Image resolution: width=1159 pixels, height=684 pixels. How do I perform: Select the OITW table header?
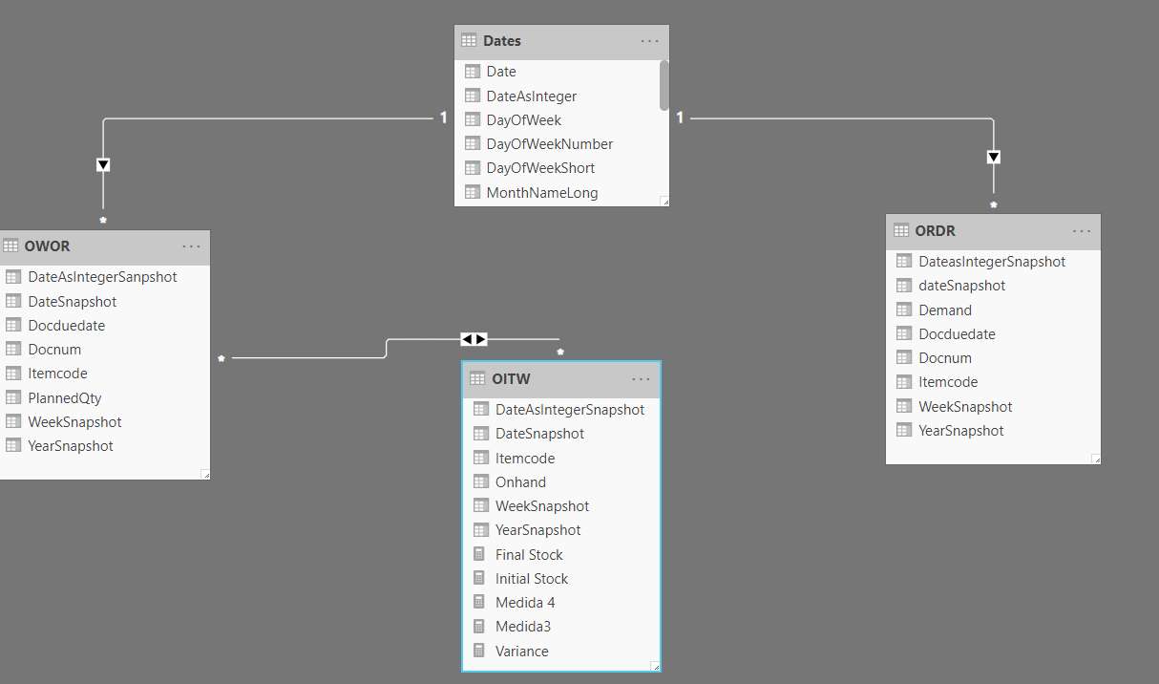click(561, 379)
